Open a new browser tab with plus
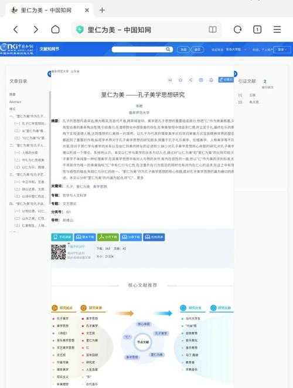The height and width of the screenshot is (388, 293). click(102, 10)
